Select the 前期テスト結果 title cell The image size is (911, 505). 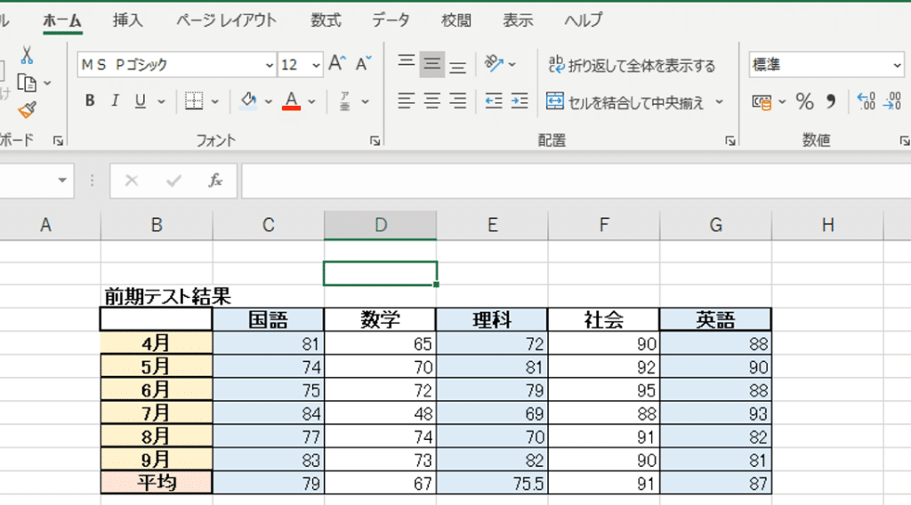pyautogui.click(x=157, y=297)
